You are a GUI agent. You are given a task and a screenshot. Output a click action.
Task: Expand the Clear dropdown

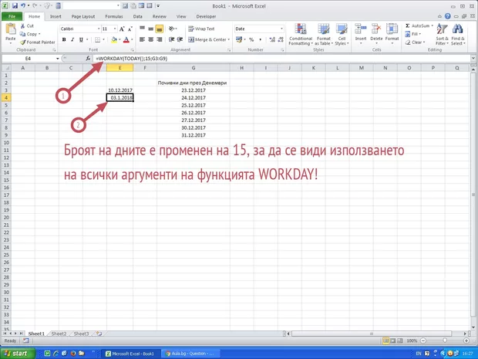[x=423, y=42]
